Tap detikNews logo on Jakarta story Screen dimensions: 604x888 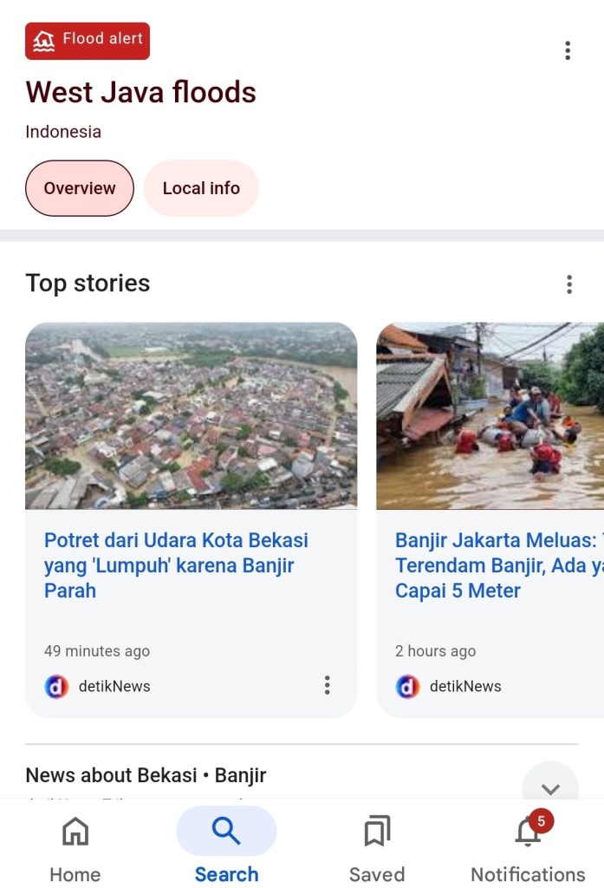[x=407, y=687]
